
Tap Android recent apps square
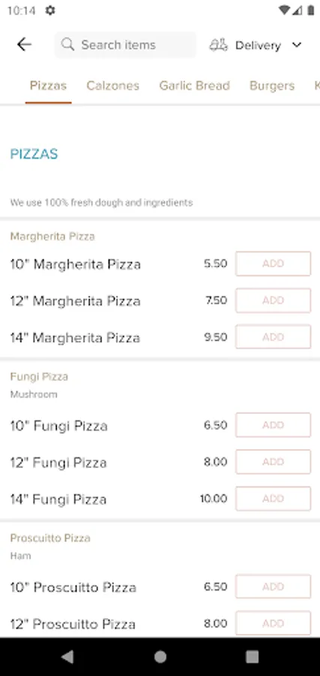tap(252, 656)
